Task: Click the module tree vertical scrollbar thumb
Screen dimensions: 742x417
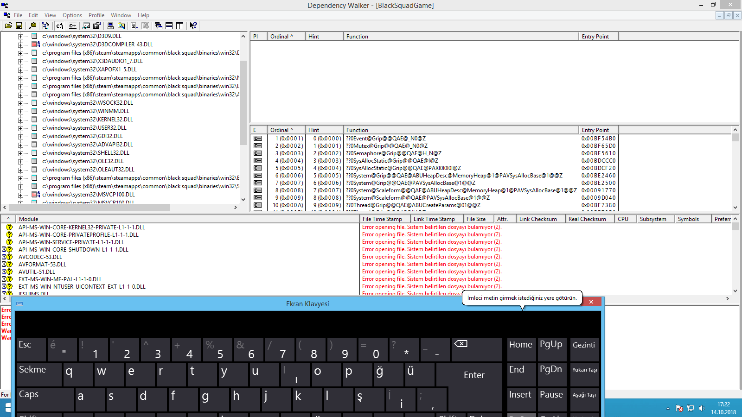Action: pos(243,102)
